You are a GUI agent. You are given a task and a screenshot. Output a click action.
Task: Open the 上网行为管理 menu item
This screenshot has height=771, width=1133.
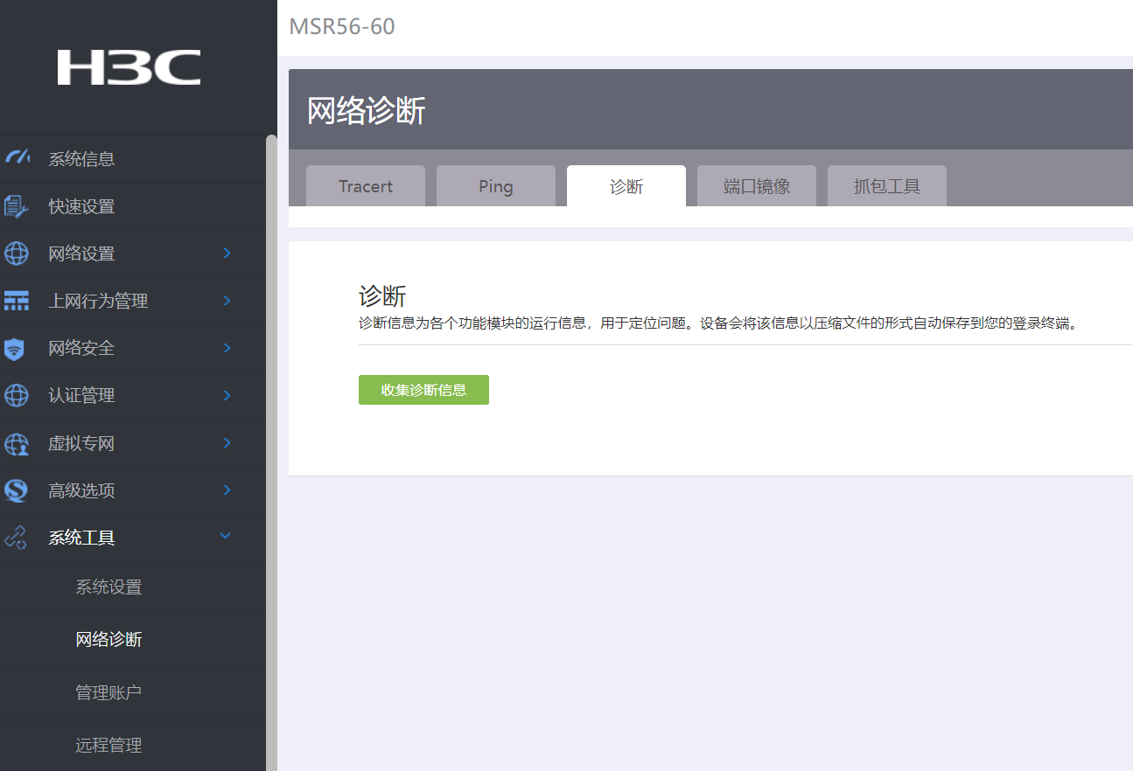click(133, 301)
